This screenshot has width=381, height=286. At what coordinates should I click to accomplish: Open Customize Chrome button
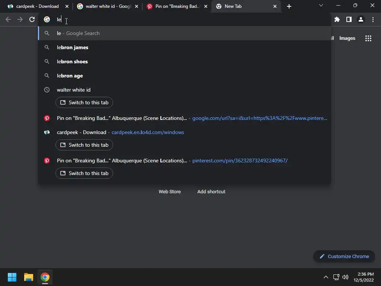[344, 256]
